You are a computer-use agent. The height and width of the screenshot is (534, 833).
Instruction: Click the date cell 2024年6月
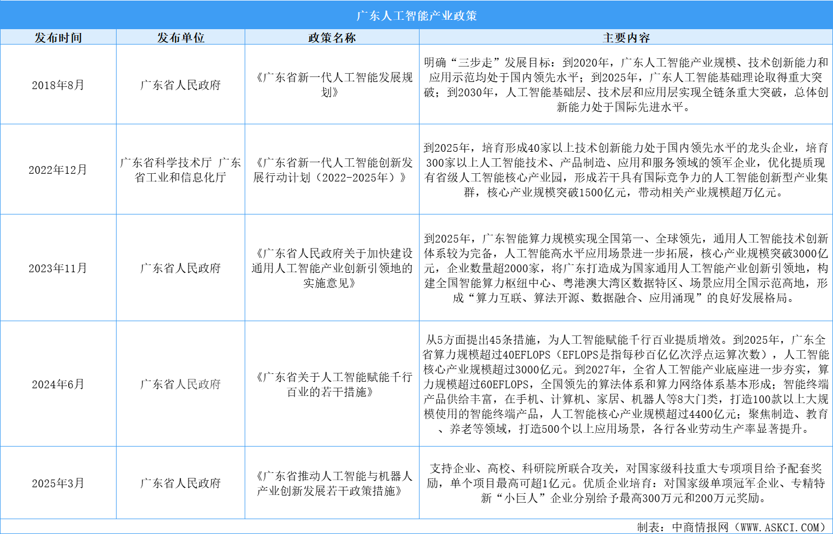tap(58, 384)
